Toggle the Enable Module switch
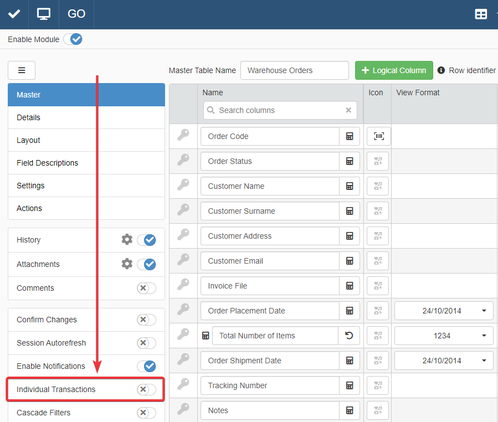The image size is (498, 422). [73, 39]
